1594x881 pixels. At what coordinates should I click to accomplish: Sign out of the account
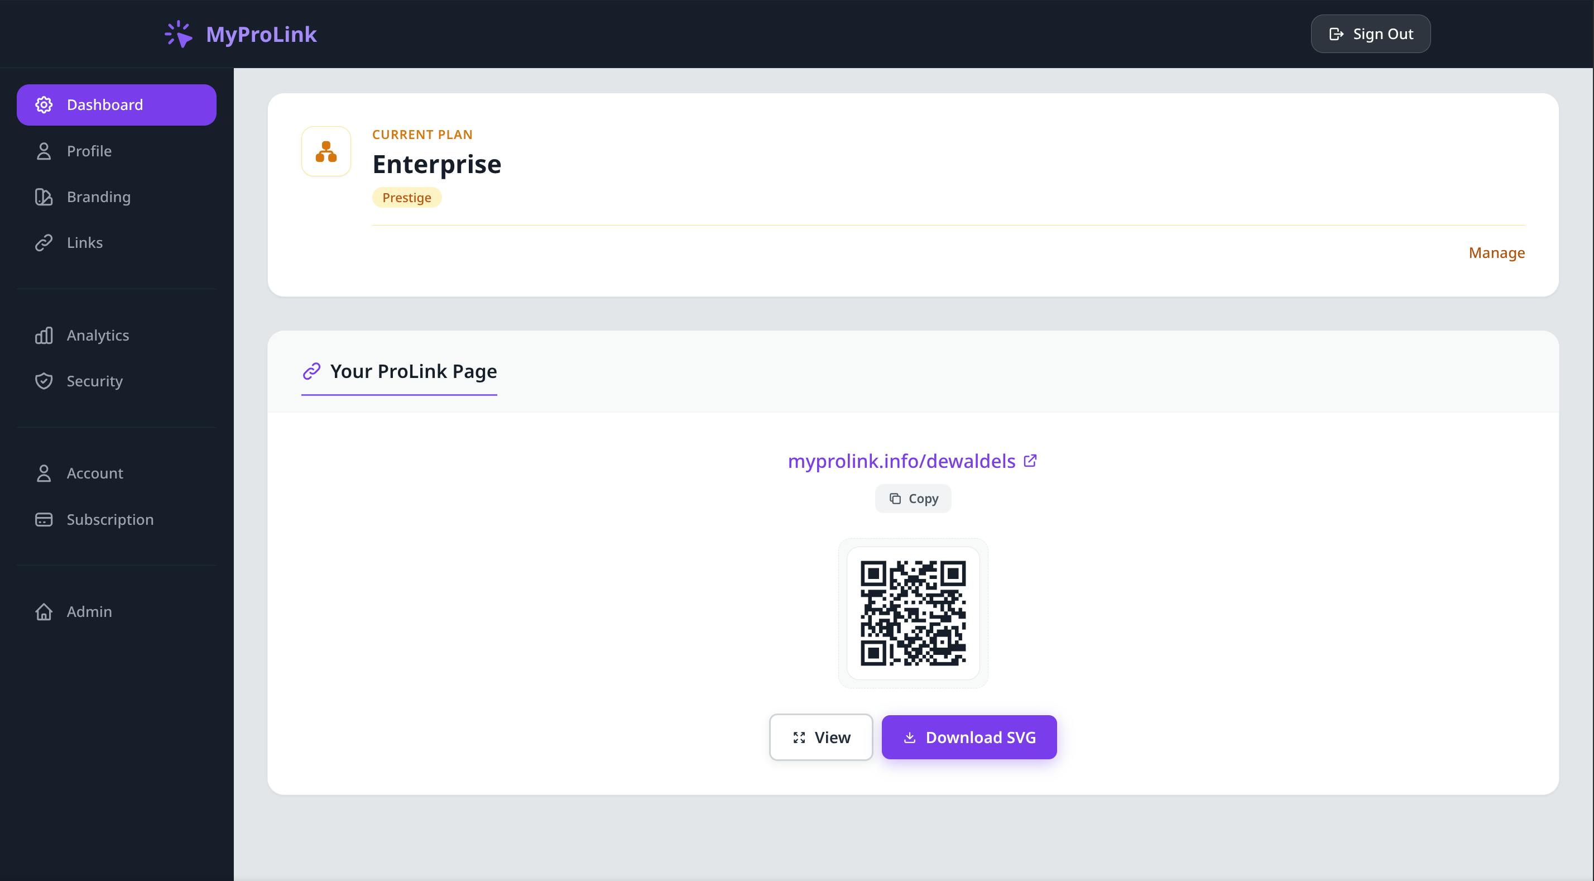tap(1371, 34)
